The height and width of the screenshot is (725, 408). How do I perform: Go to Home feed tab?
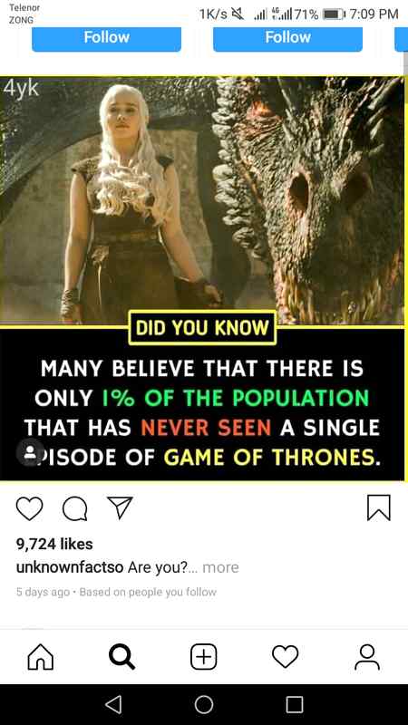pyautogui.click(x=41, y=657)
